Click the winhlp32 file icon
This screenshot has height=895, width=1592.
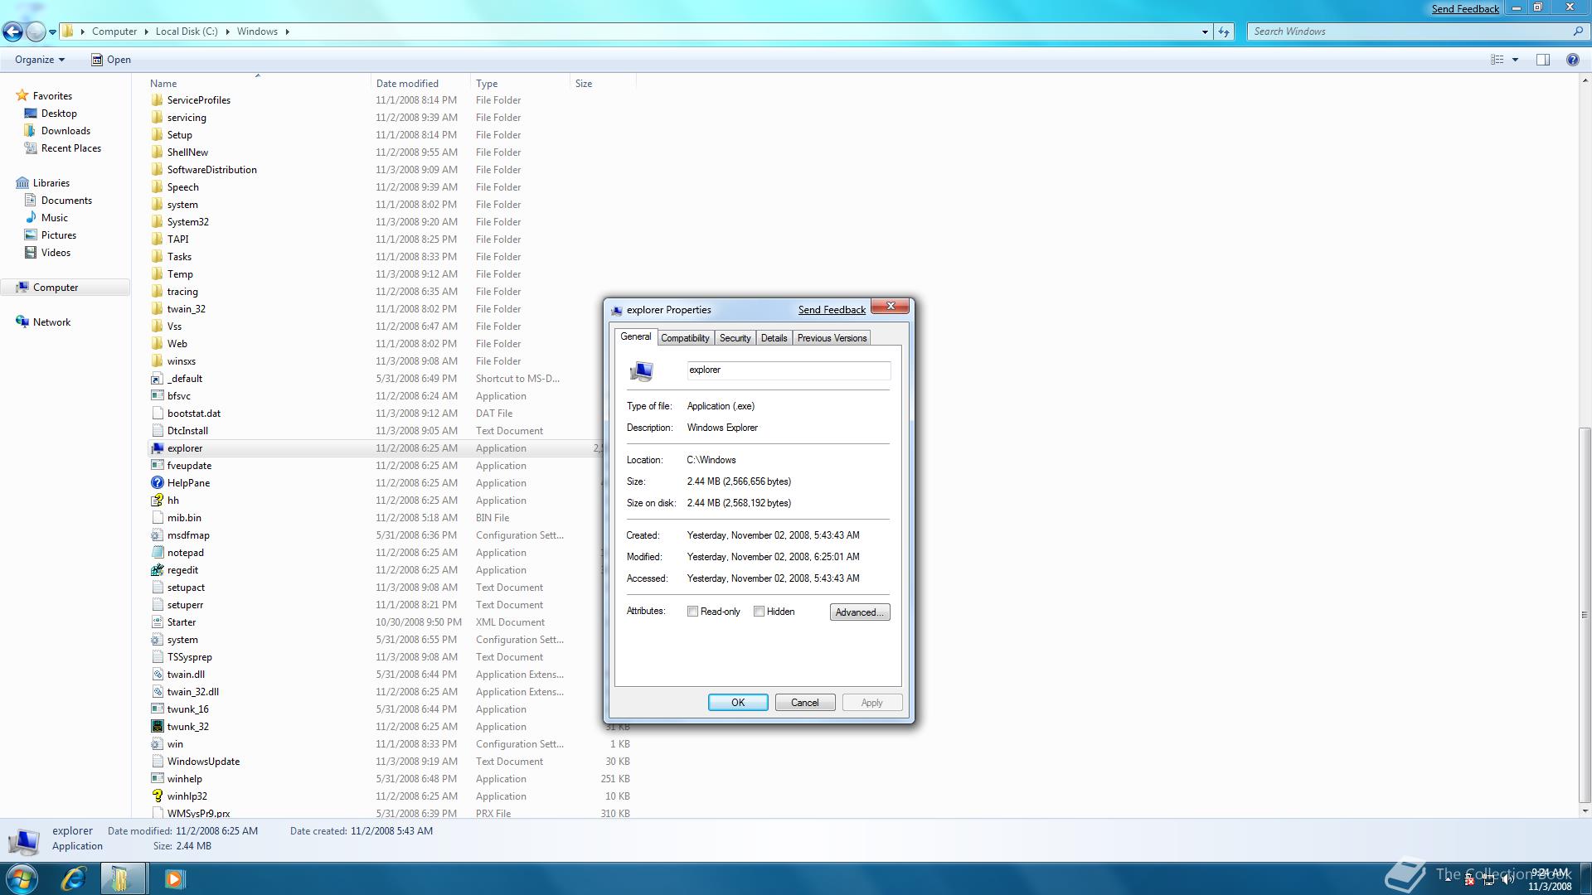[x=158, y=796]
